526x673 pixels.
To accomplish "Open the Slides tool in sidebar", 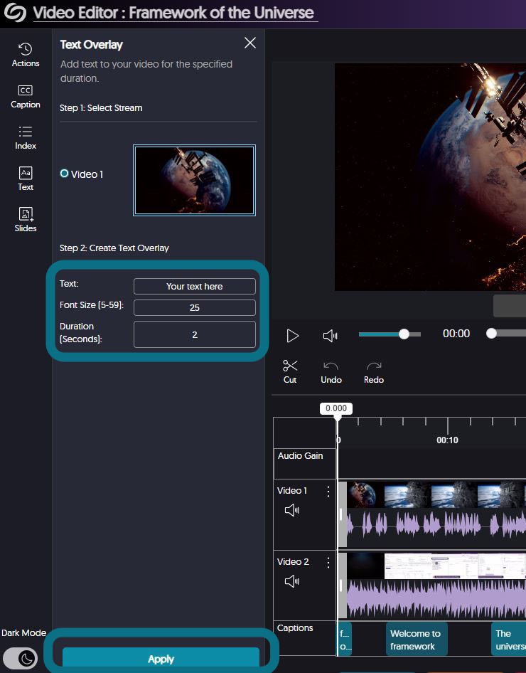I will tap(26, 221).
